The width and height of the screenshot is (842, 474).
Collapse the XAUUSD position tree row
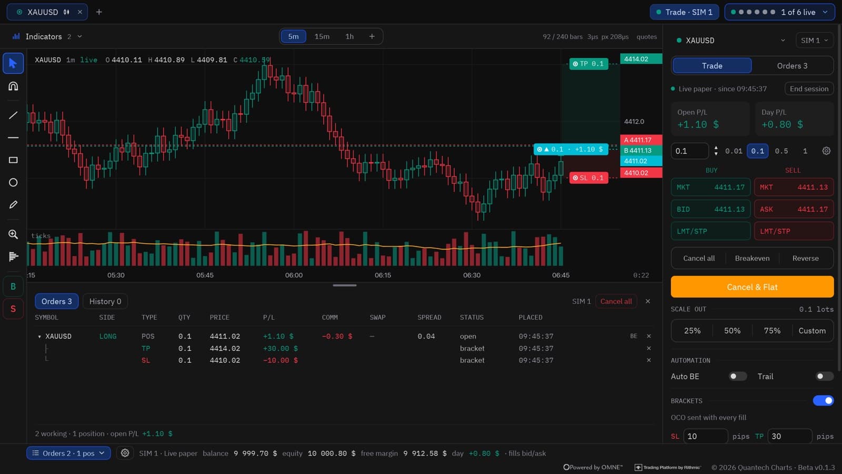tap(39, 337)
